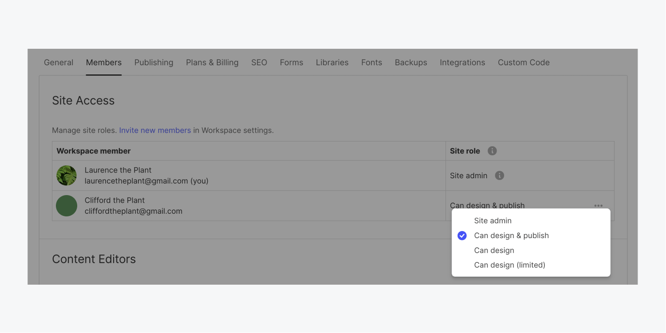Open the Forms tab

pos(292,63)
